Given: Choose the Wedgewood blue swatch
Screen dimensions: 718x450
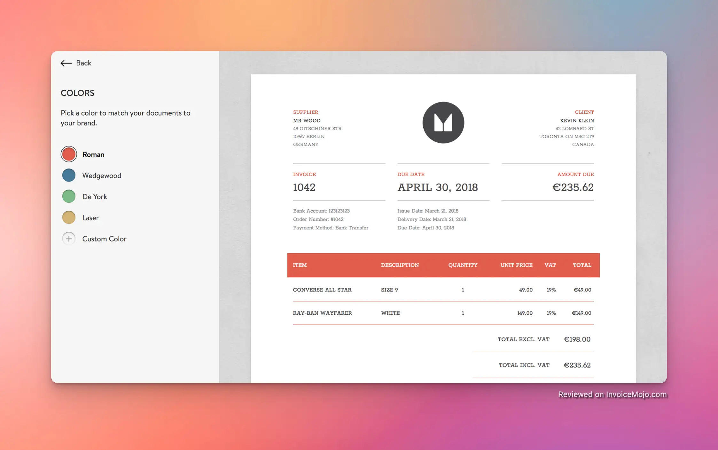Looking at the screenshot, I should 69,175.
